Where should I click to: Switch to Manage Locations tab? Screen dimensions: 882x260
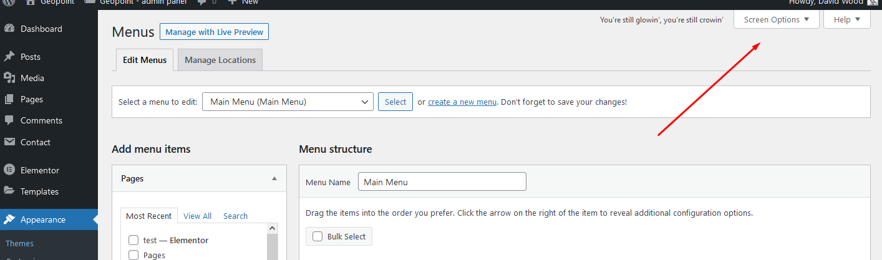(x=220, y=60)
